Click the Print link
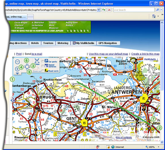The image size is (165, 150). [19, 54]
